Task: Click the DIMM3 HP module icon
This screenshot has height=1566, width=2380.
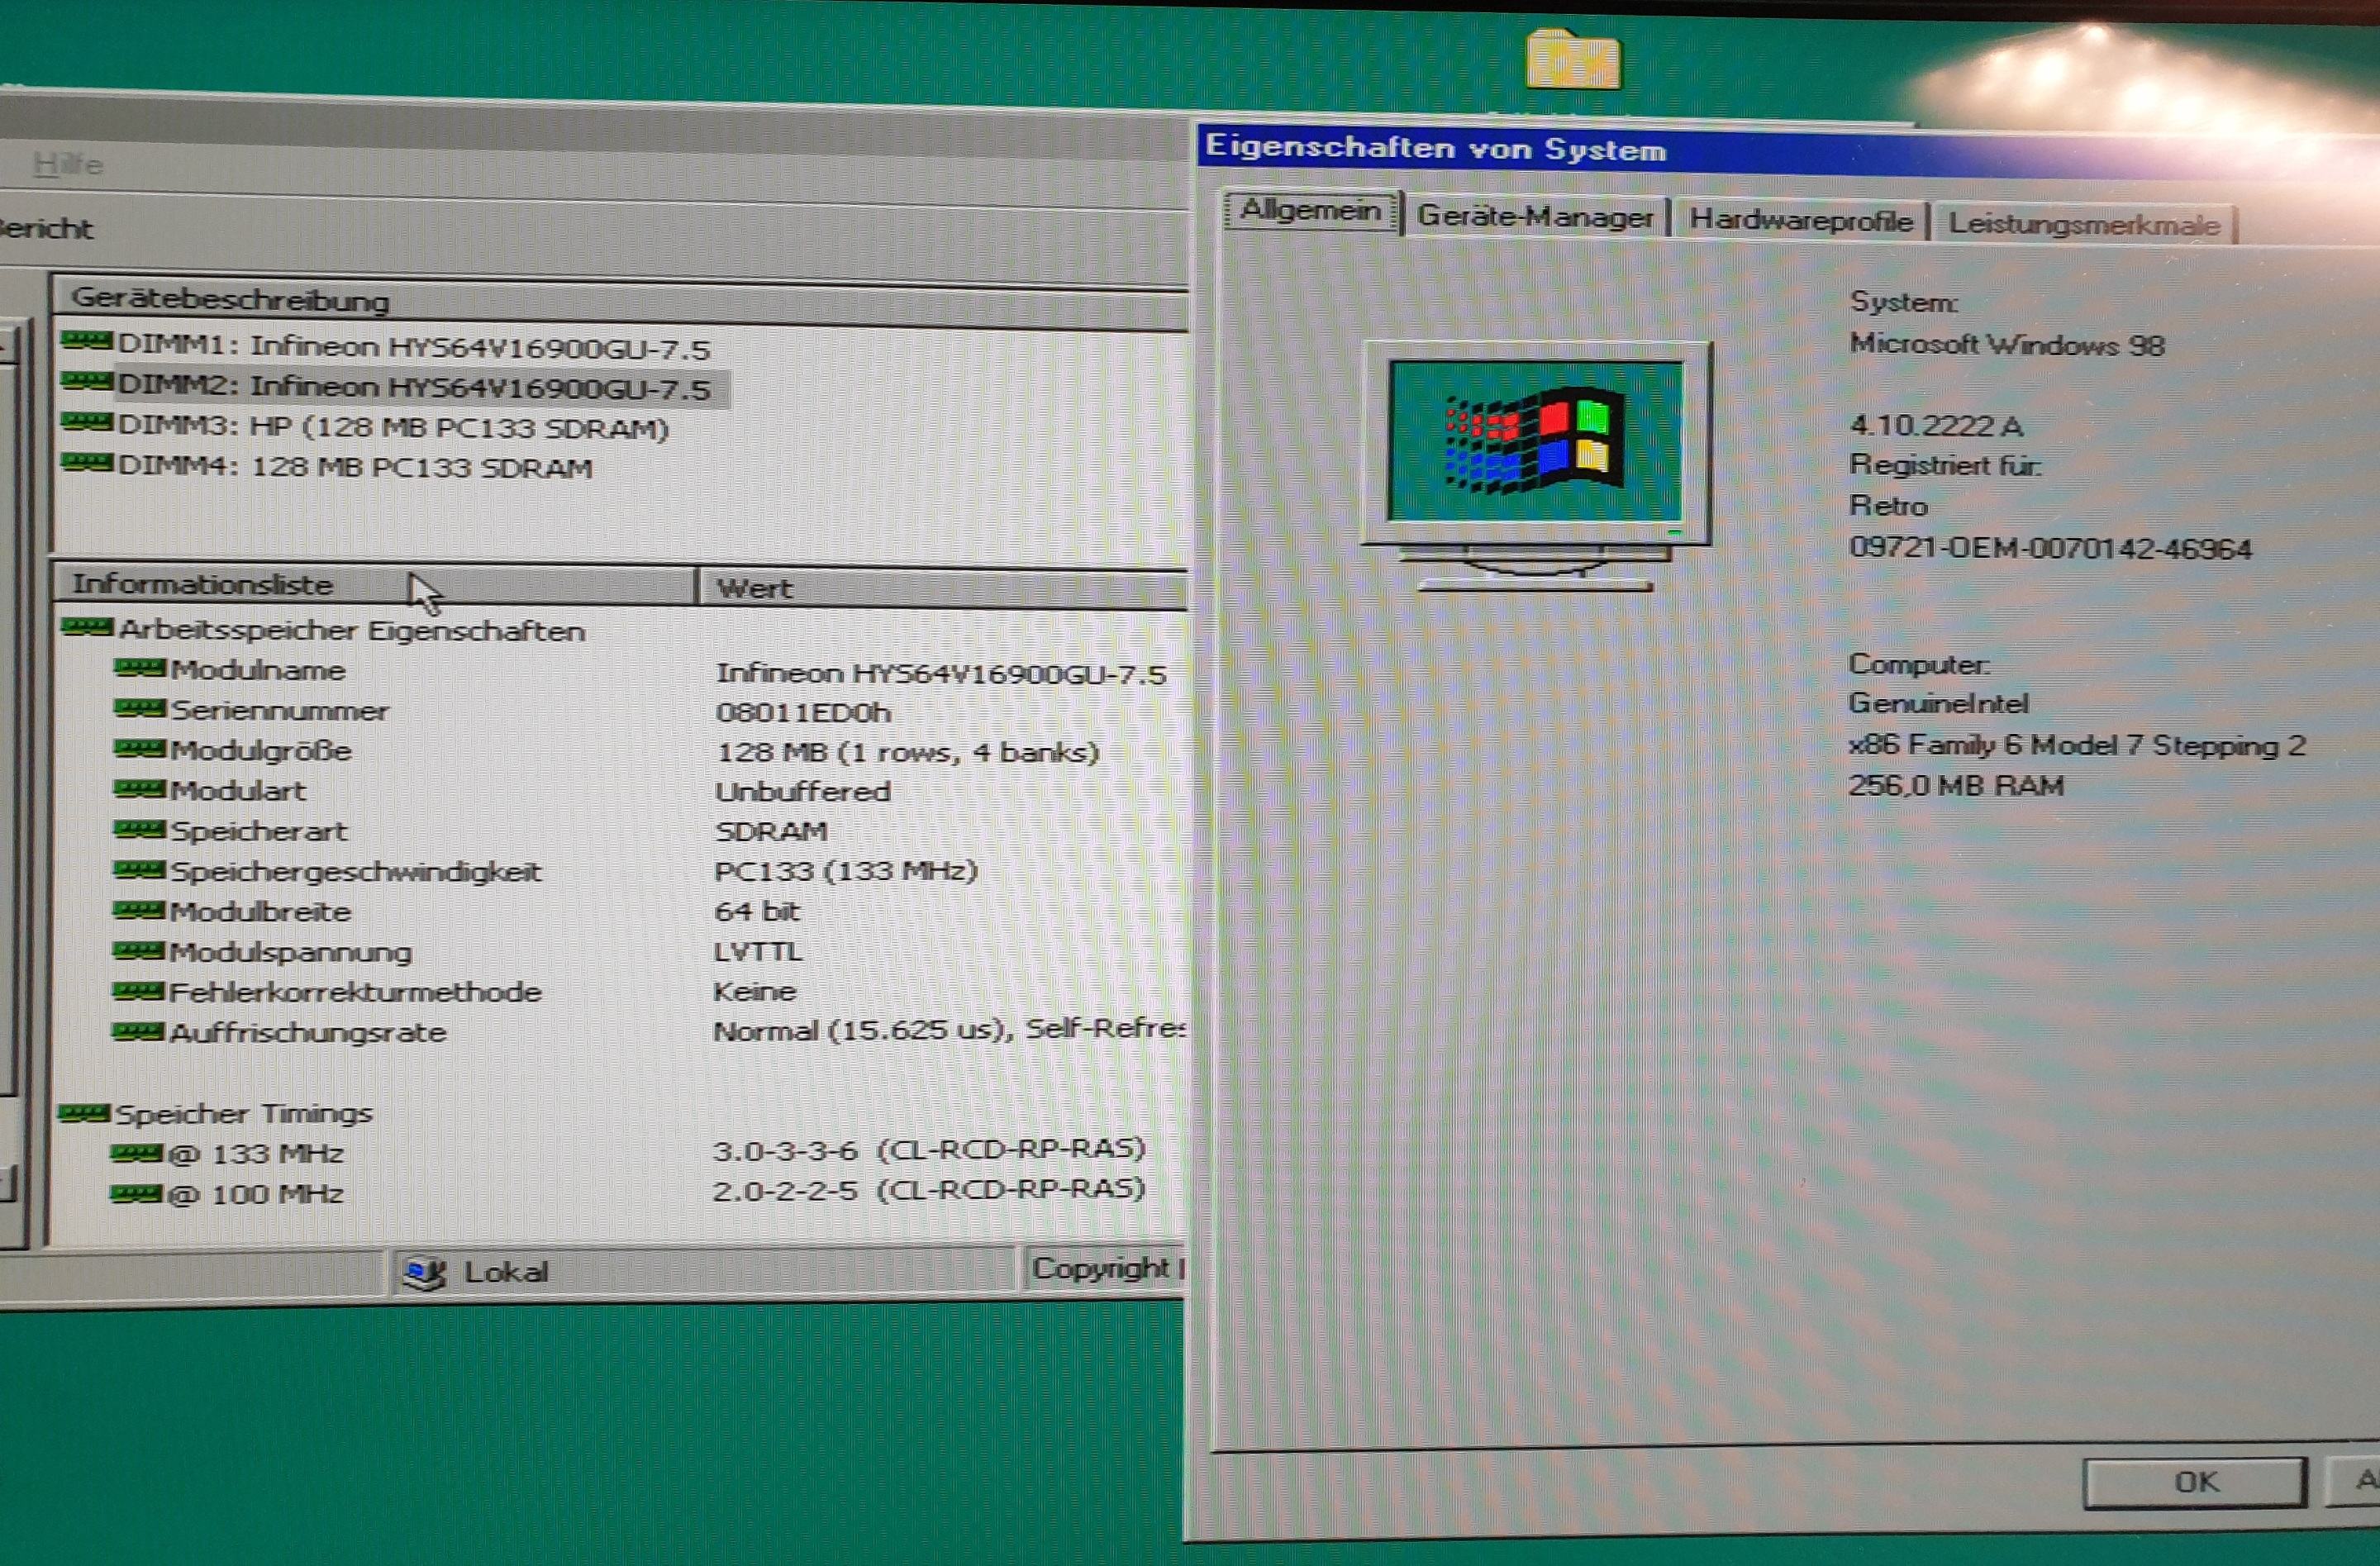Action: [85, 423]
